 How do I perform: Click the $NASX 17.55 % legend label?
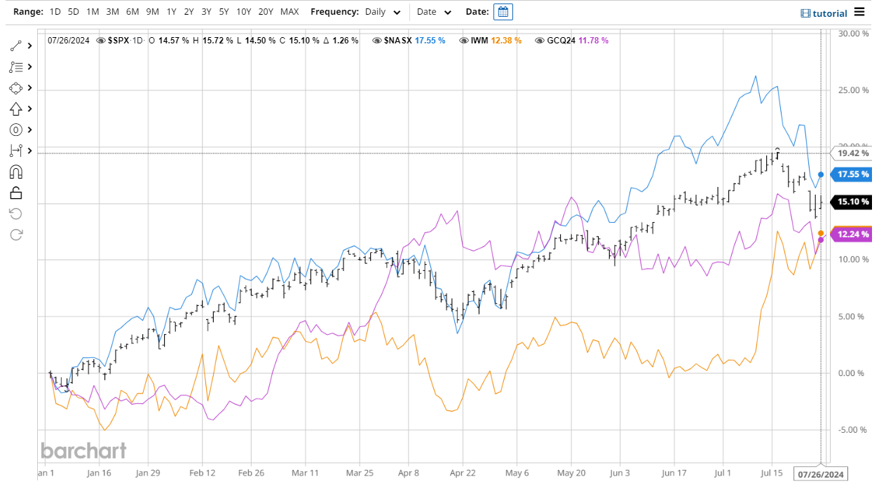tap(414, 41)
